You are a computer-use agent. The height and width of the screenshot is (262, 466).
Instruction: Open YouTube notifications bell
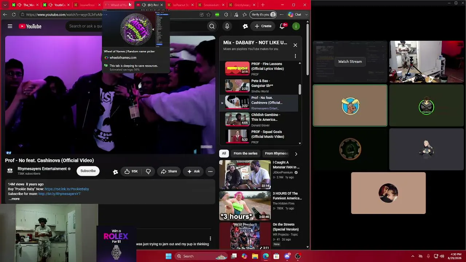(282, 26)
